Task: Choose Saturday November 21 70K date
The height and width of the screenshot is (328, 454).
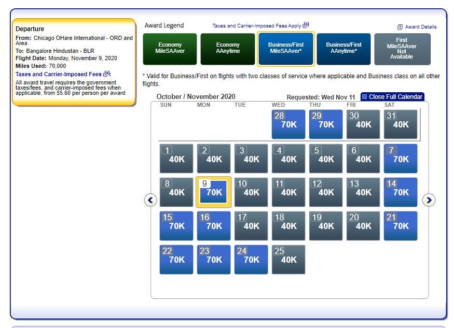Action: tap(401, 225)
